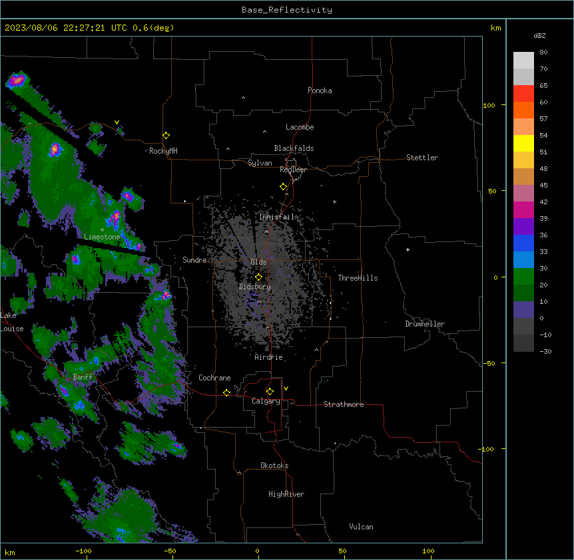The height and width of the screenshot is (560, 574).
Task: Select the Calgary label
Action: coord(266,401)
